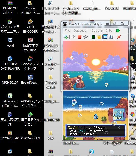This screenshot has width=136, height=156.
Task: Open BUMP OF CHICKE... archive on desktop
Action: click(10, 8)
